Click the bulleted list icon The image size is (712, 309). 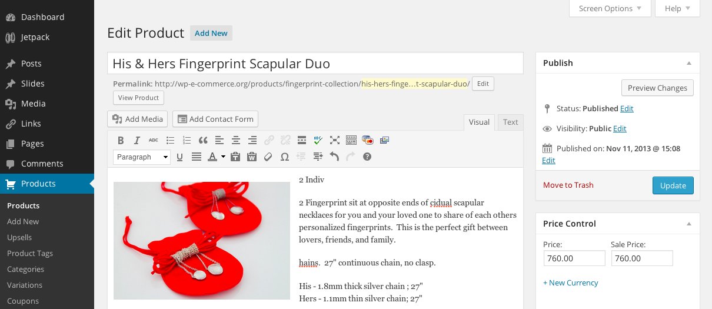pos(170,140)
